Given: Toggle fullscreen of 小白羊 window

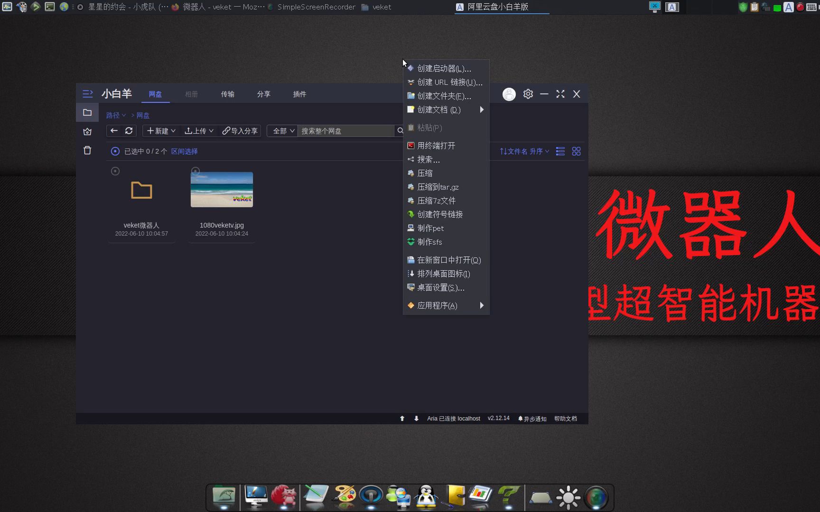Looking at the screenshot, I should pos(560,94).
